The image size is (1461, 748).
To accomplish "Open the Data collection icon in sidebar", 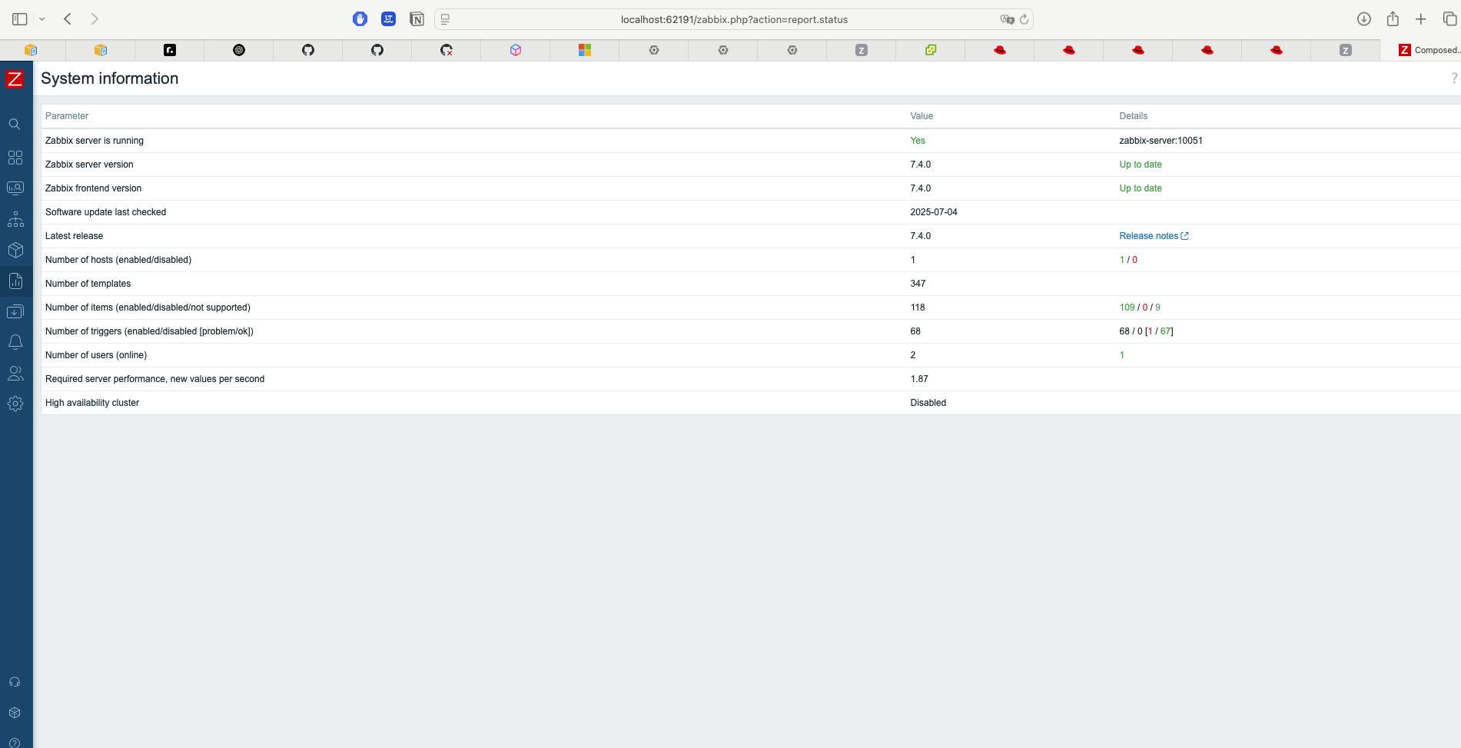I will pos(15,311).
